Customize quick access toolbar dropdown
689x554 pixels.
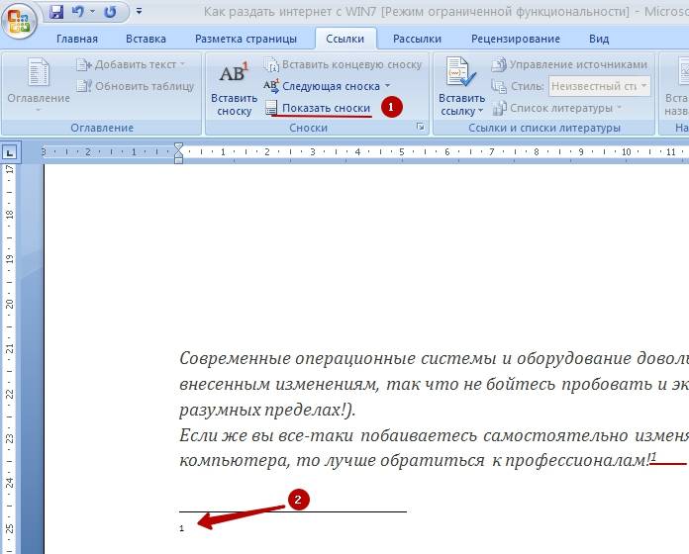pos(139,12)
